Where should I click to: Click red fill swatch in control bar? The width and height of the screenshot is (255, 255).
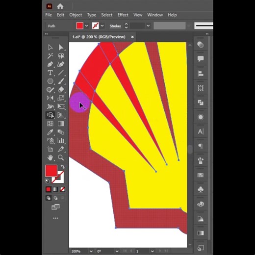point(80,26)
